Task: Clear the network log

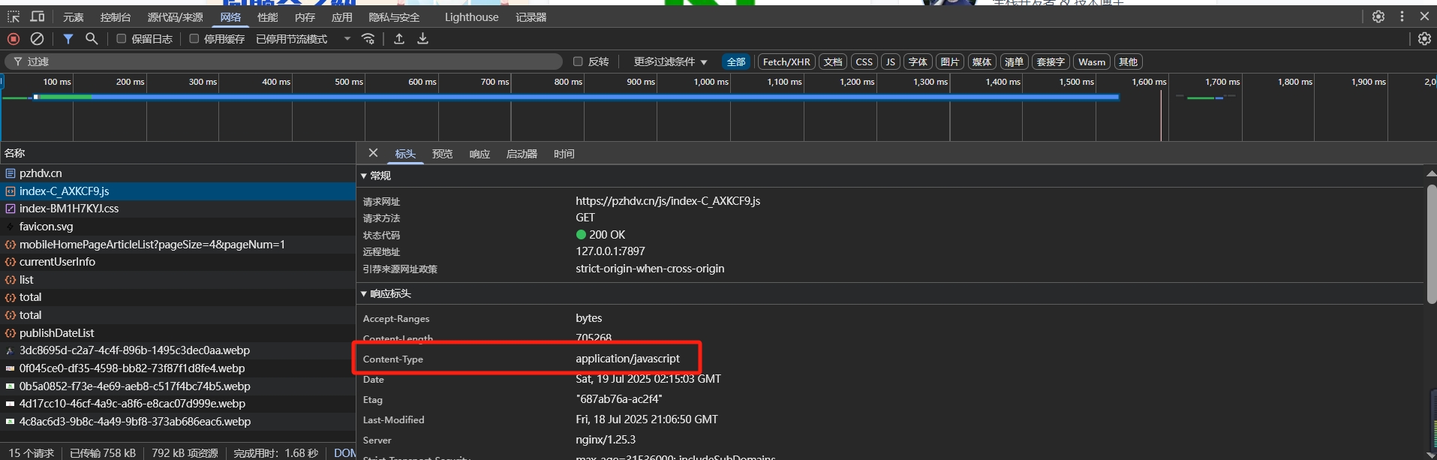Action: pos(37,39)
